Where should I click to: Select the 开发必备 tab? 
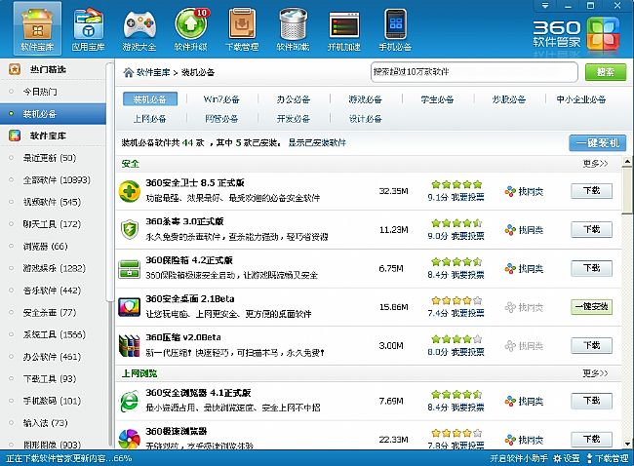click(x=294, y=119)
